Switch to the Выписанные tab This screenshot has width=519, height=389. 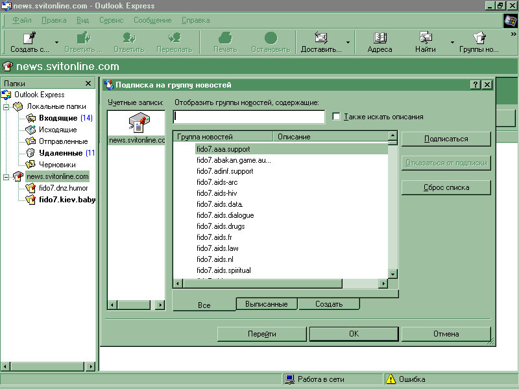point(266,304)
